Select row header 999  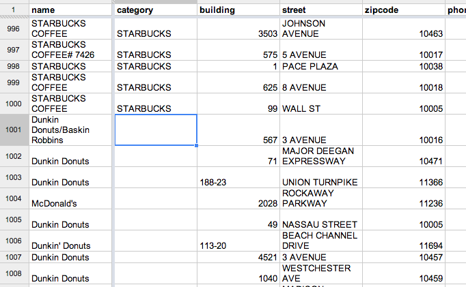(14, 82)
